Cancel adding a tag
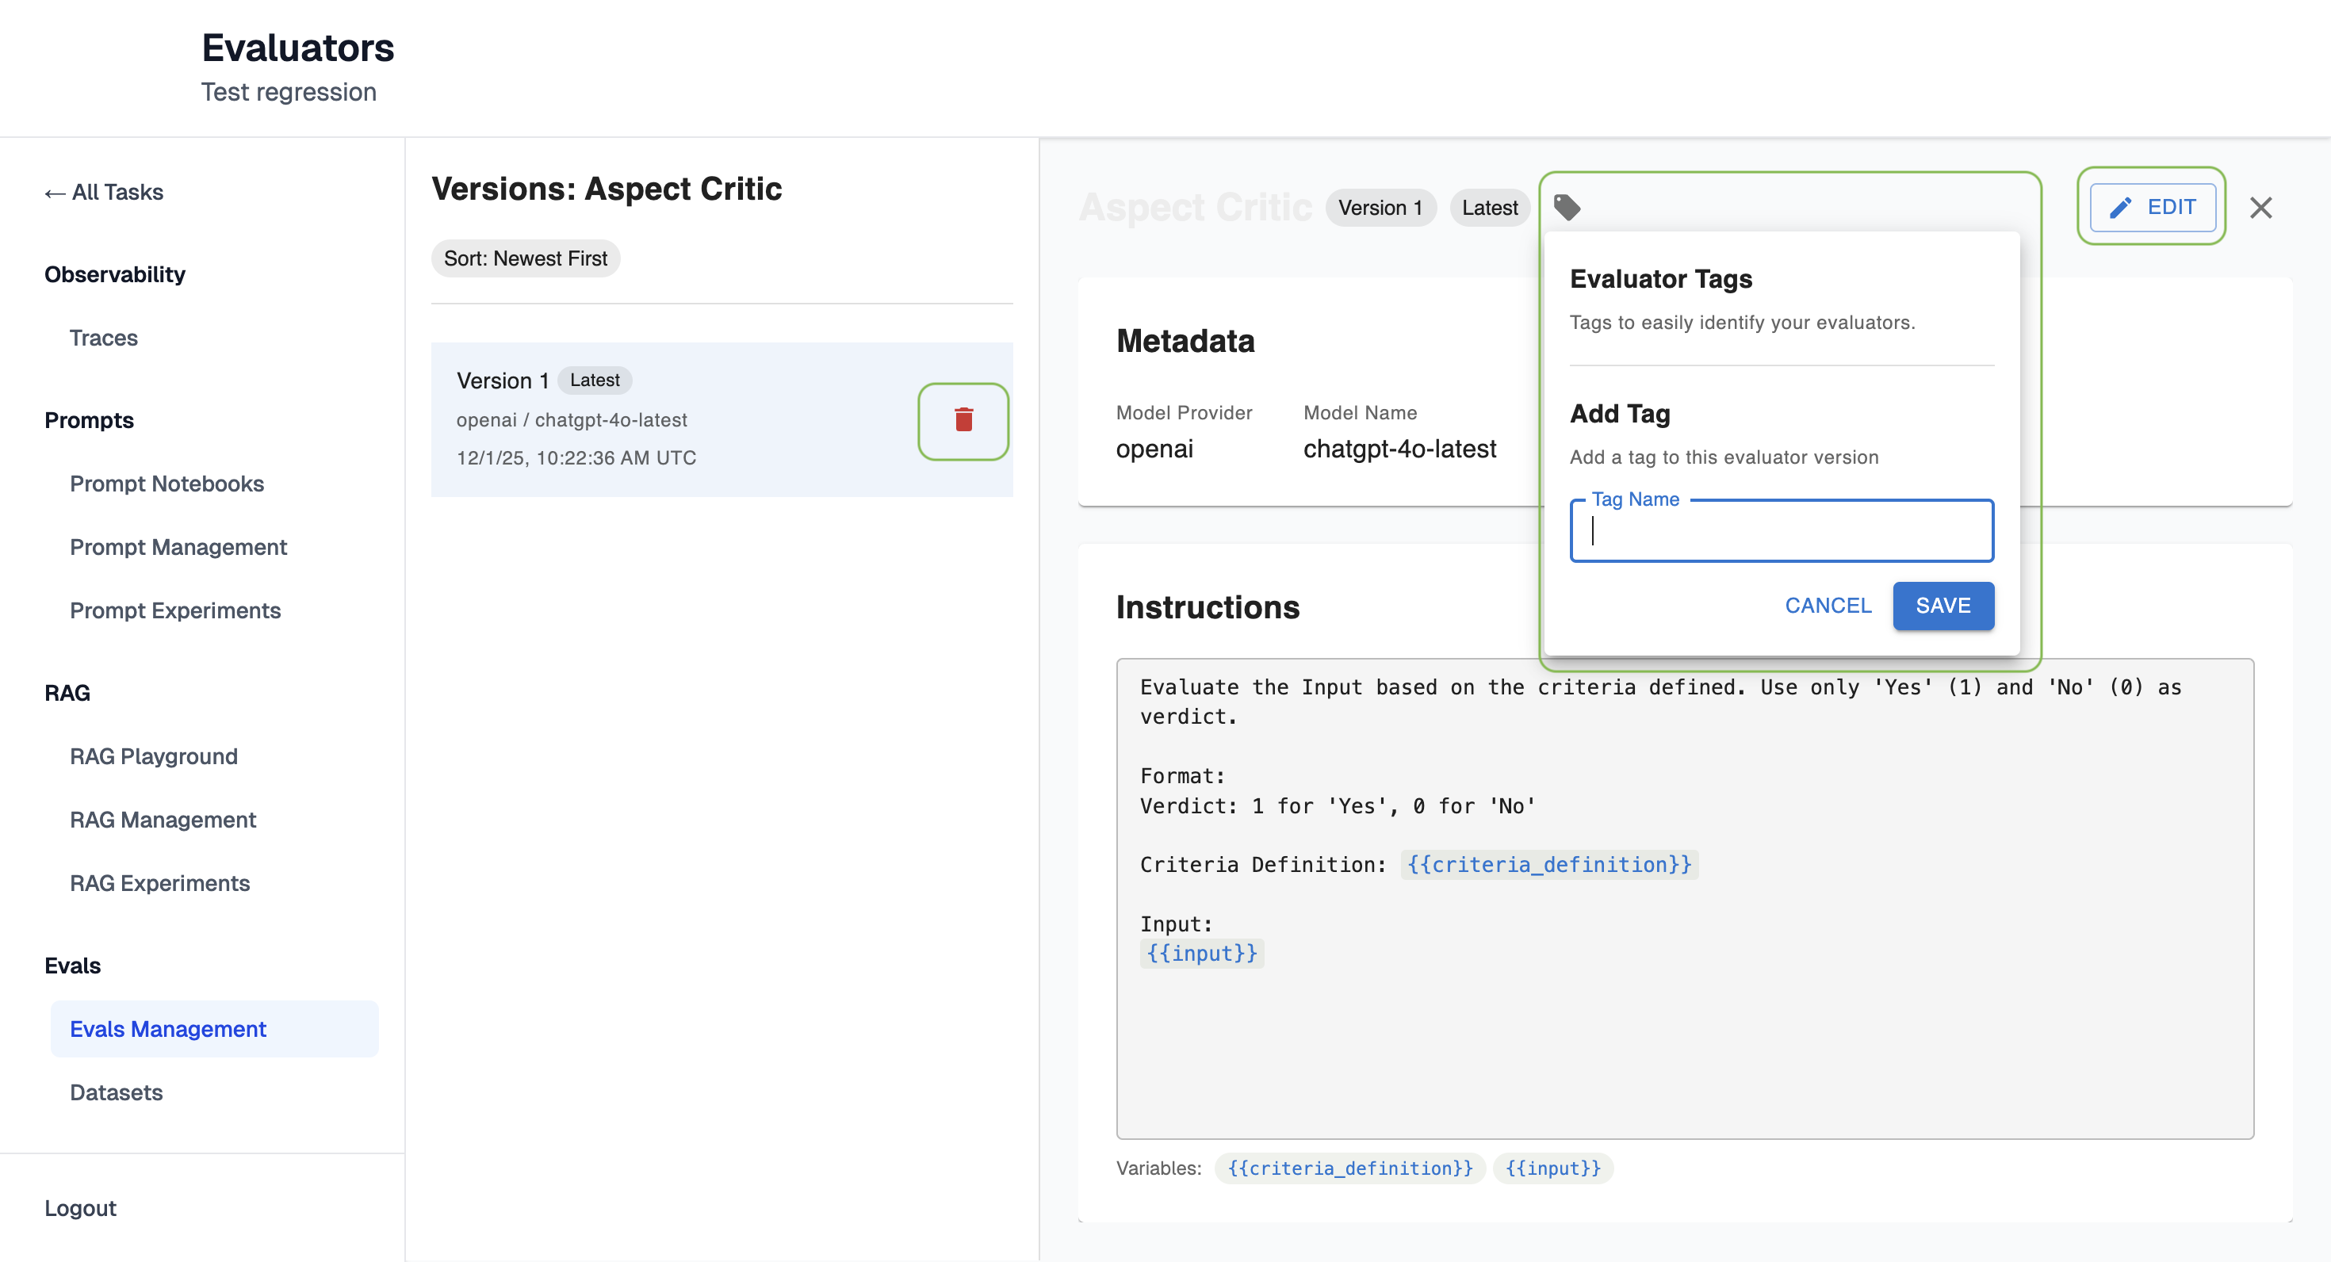 point(1827,605)
